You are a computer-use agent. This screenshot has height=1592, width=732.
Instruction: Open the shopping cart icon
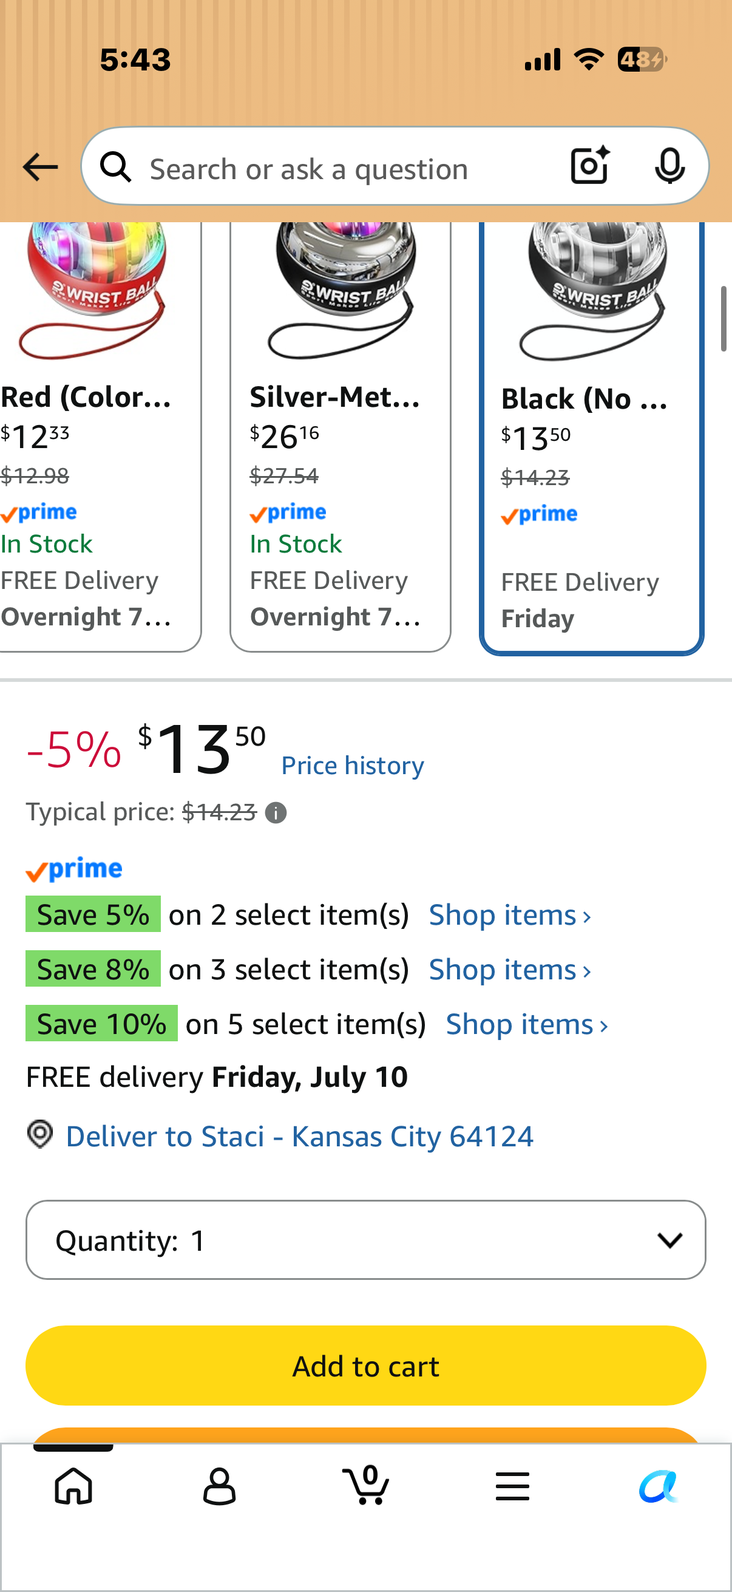point(365,1484)
